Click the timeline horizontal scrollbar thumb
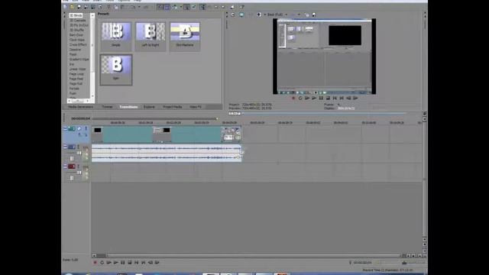489x275 pixels. point(101,256)
